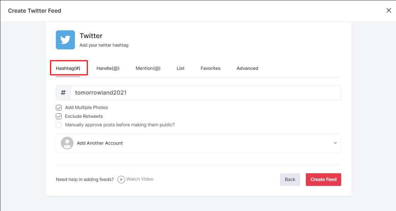Screen dimensions: 396x211
Task: Switch to the Favorites tab
Action: pyautogui.click(x=210, y=68)
